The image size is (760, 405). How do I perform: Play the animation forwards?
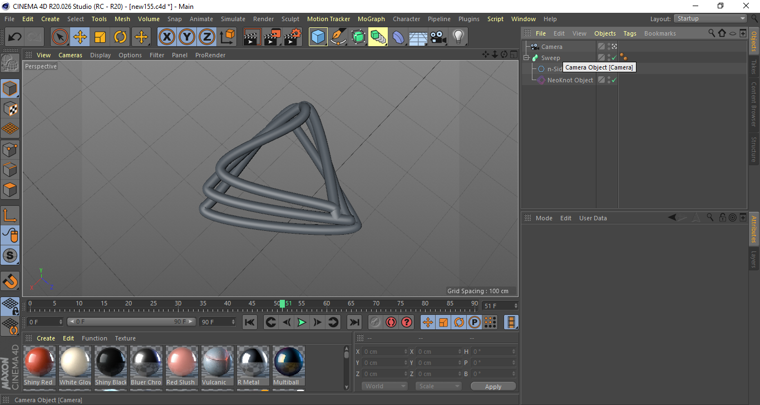302,322
